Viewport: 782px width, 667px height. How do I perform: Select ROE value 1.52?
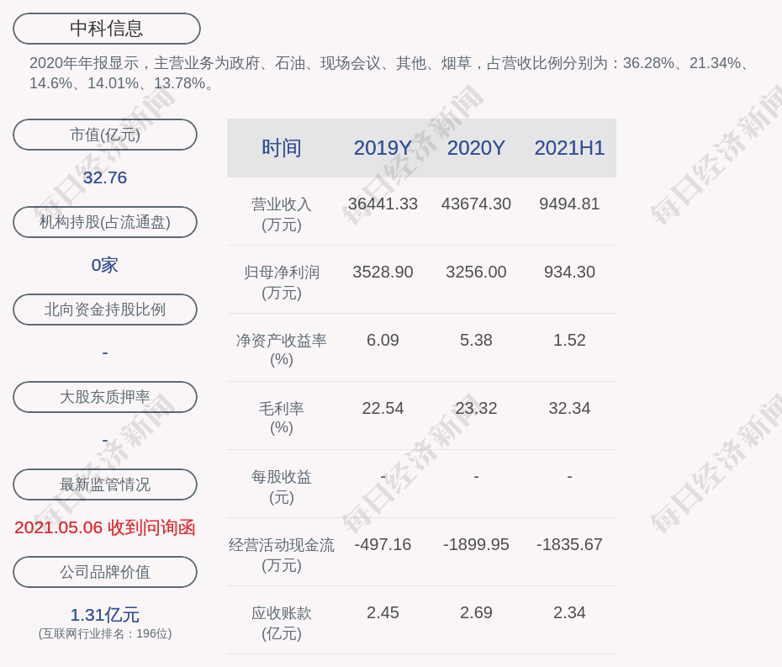(569, 341)
